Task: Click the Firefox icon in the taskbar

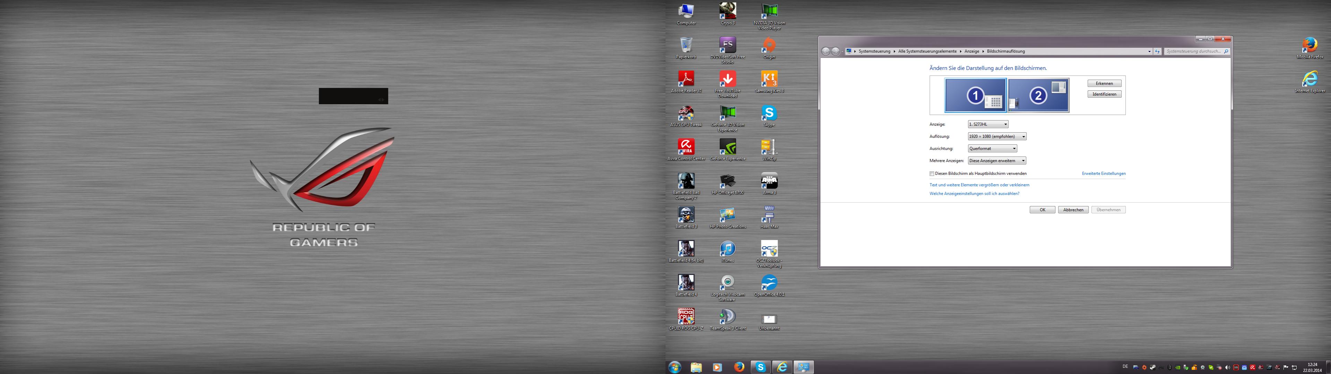Action: [x=740, y=367]
